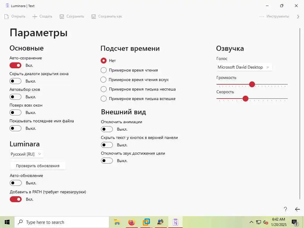
Task: Enable Показывать последнее имя файла toggle
Action: 15,128
